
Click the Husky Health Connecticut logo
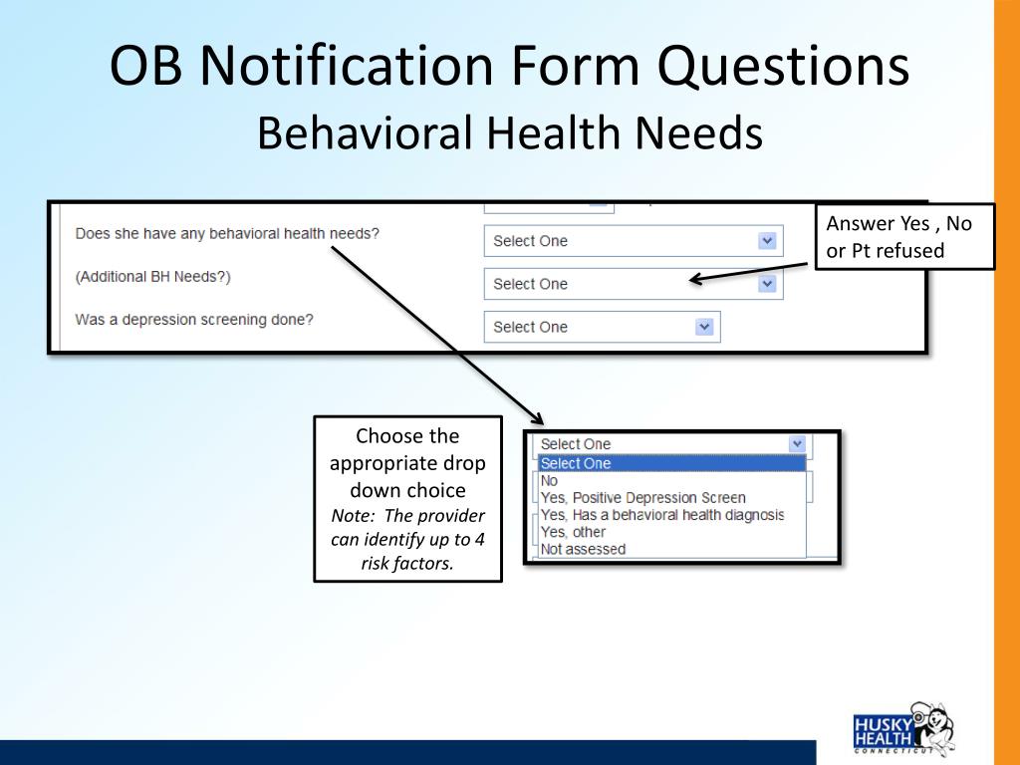coord(903,728)
